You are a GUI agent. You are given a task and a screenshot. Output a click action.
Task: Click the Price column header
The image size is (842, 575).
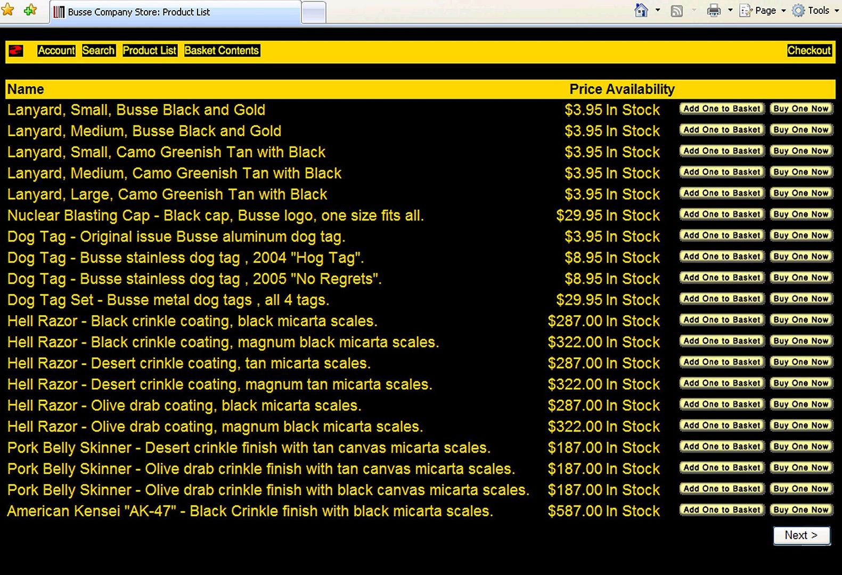(x=585, y=89)
